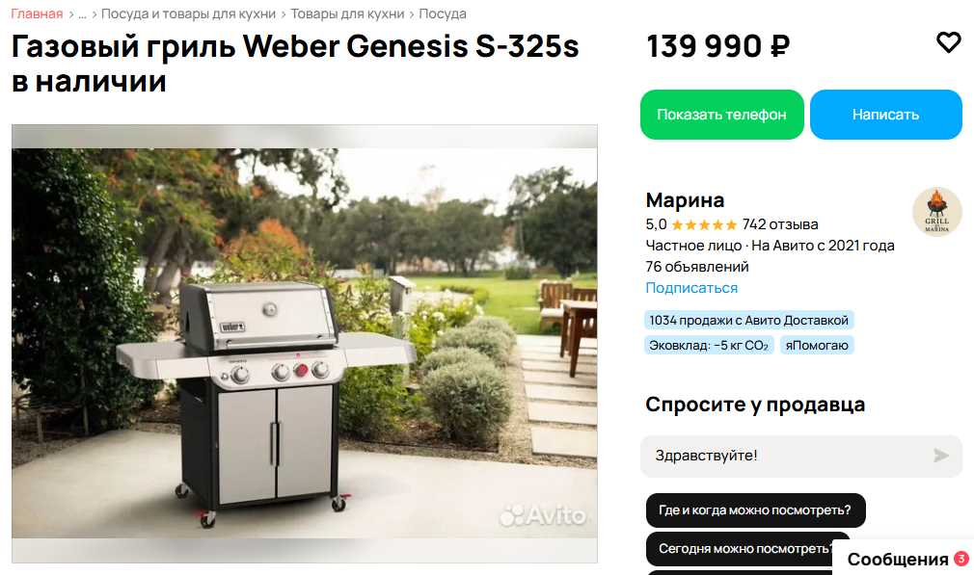Image resolution: width=974 pixels, height=575 pixels.
Task: Open seller Marina's grill avatar
Action: click(x=936, y=212)
